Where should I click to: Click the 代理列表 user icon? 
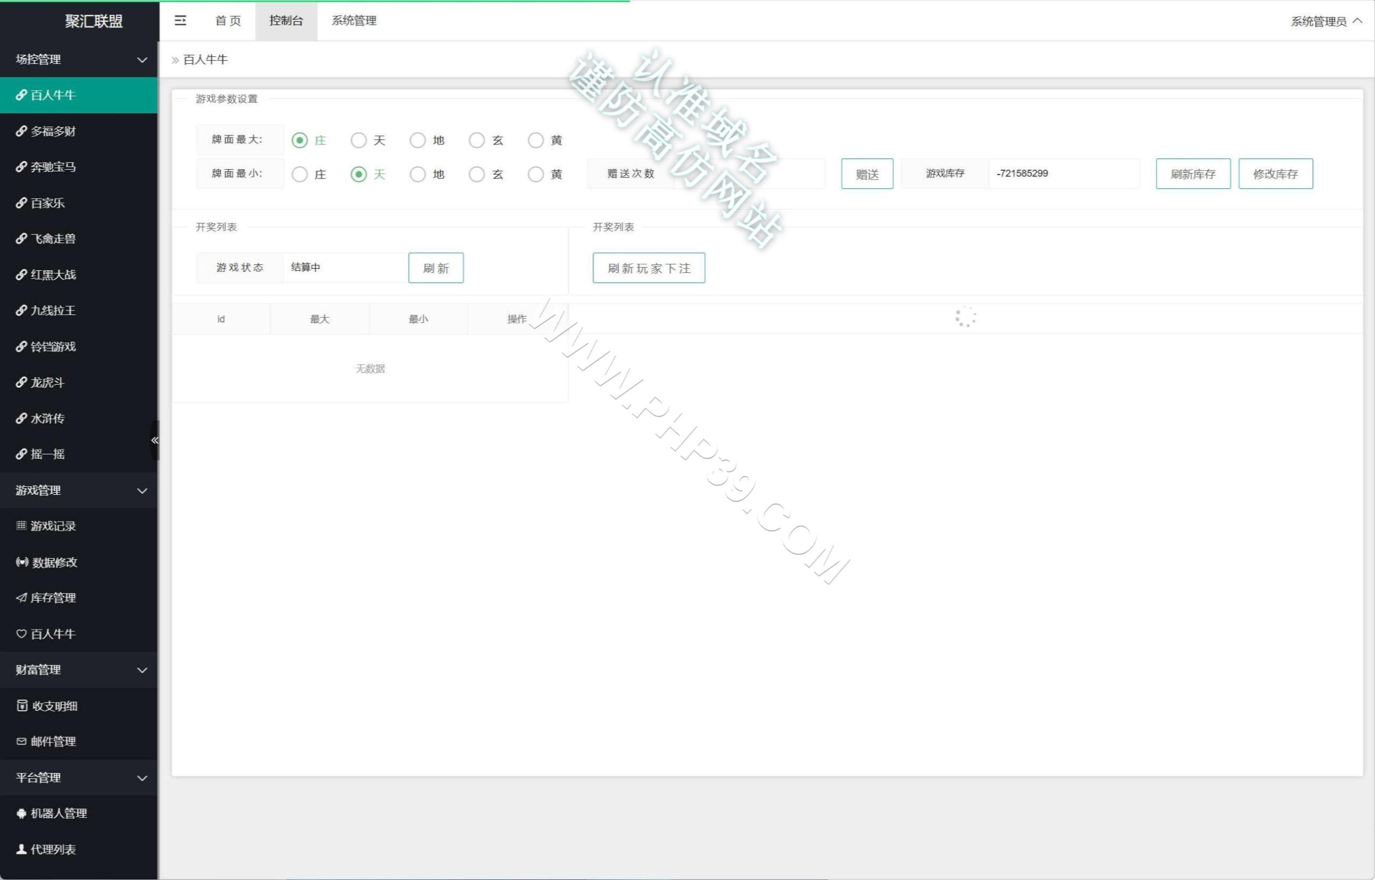tap(21, 849)
